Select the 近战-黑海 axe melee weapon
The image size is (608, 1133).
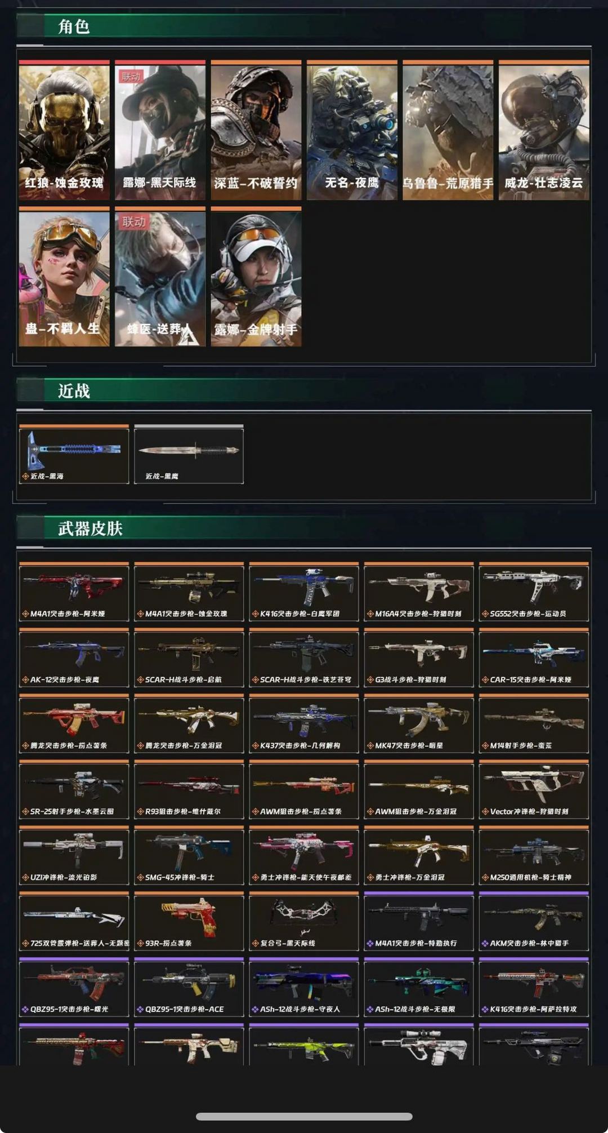(x=74, y=454)
